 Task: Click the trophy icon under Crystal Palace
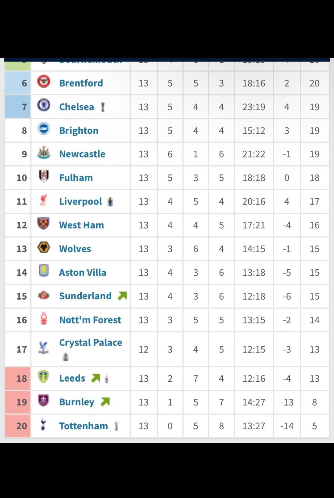click(66, 357)
